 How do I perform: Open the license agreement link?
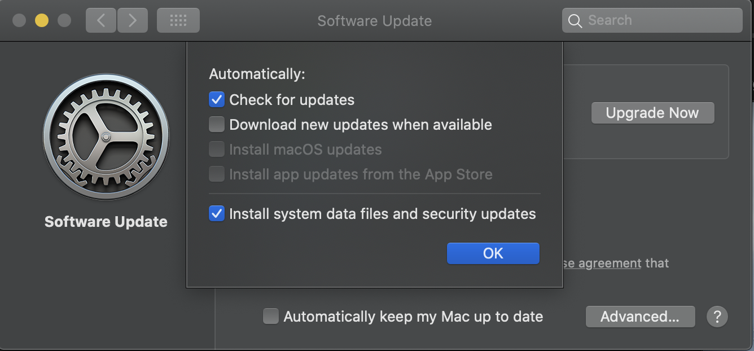pos(602,263)
